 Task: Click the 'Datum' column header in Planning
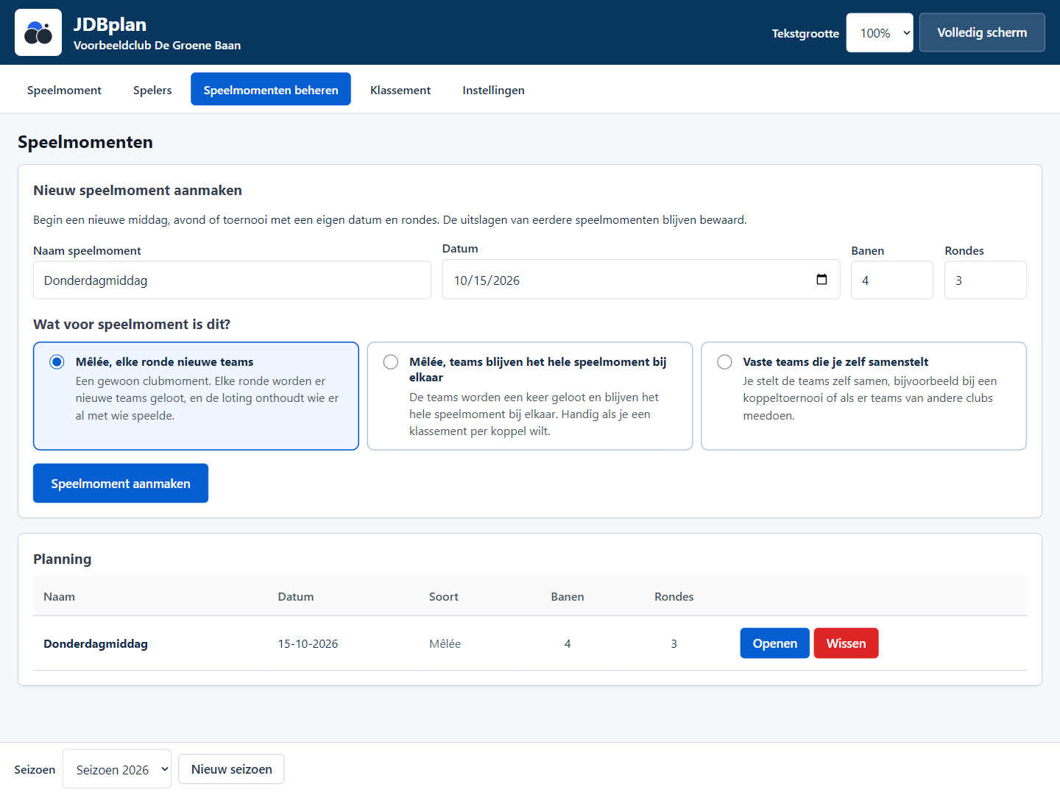296,596
